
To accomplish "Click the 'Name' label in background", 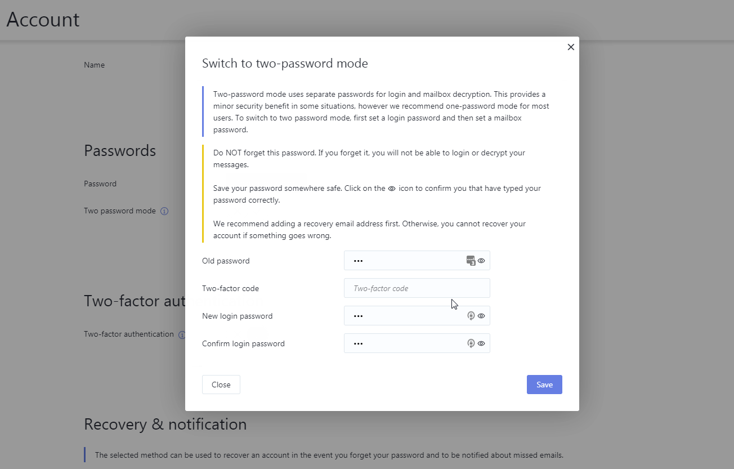I will 95,65.
